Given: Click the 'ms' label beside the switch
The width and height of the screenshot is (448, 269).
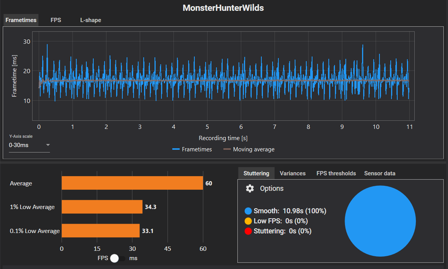Looking at the screenshot, I should click(x=133, y=258).
